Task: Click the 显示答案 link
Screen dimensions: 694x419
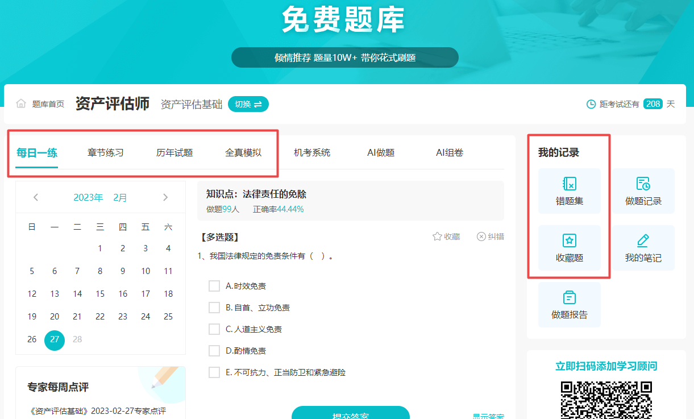Action: (487, 415)
